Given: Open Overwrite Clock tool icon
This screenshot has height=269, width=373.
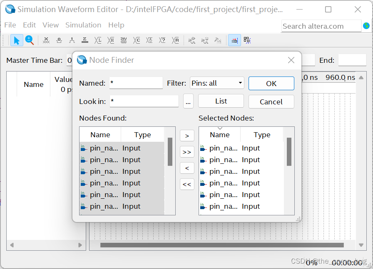Looking at the screenshot, I should [x=149, y=40].
